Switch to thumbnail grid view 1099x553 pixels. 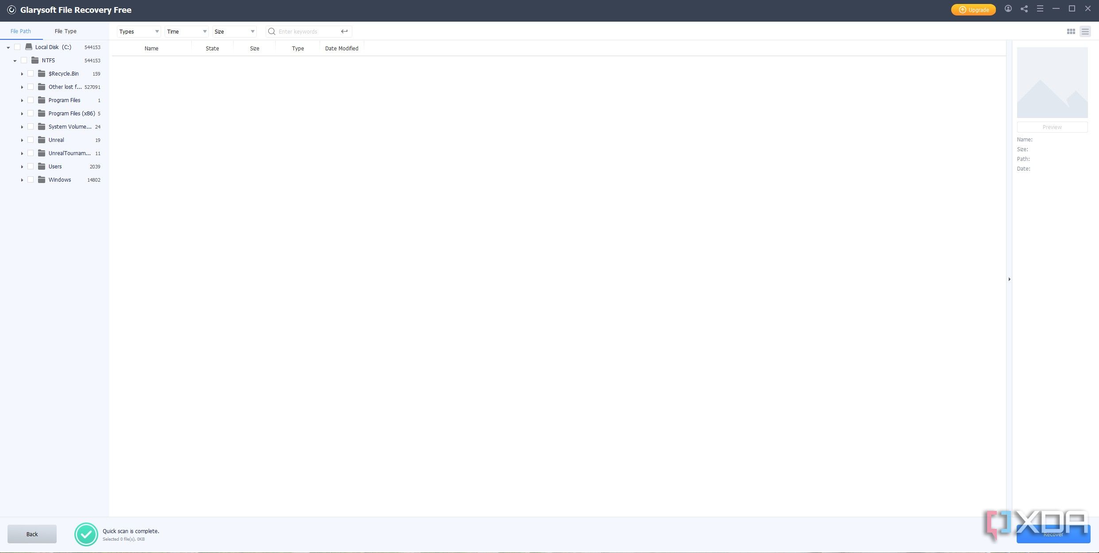tap(1071, 31)
